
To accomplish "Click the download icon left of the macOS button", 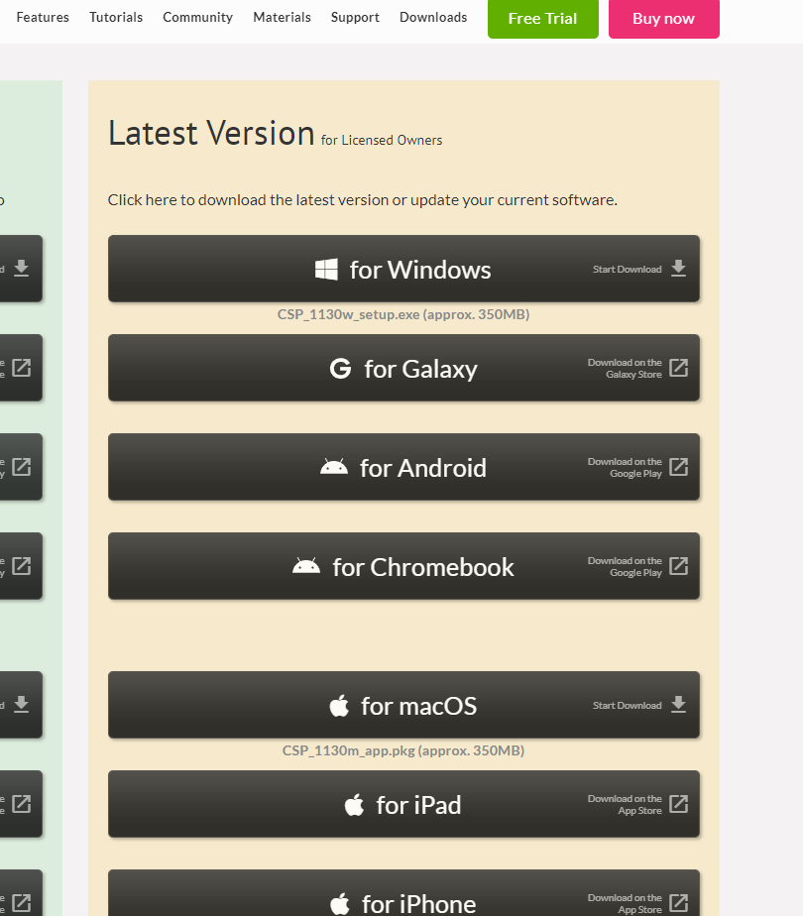I will [x=22, y=705].
